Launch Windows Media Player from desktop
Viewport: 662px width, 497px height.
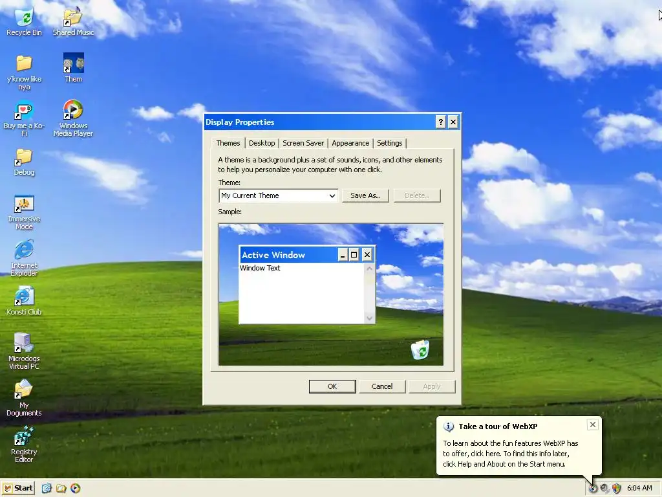[73, 119]
